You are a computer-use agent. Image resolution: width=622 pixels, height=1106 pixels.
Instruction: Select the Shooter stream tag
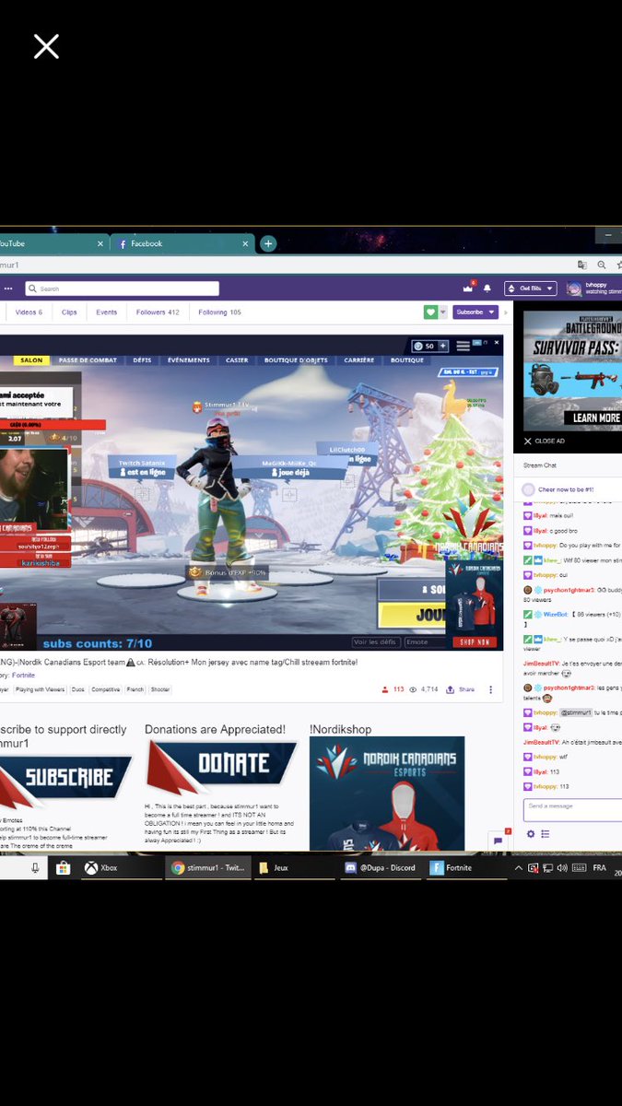click(160, 688)
